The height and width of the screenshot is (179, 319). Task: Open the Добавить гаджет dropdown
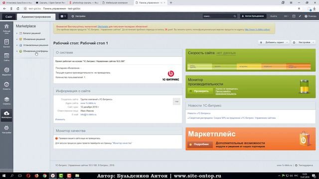pos(274,42)
